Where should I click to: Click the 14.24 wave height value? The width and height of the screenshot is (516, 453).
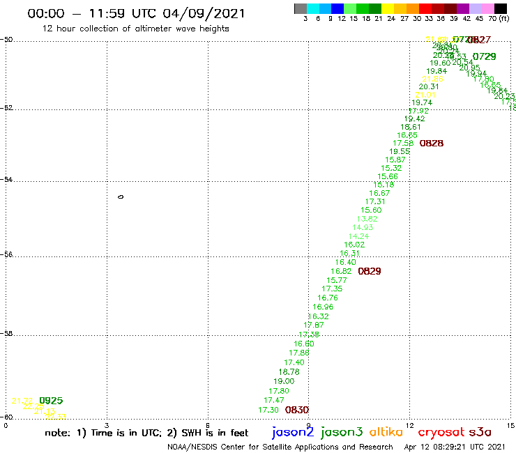[x=358, y=236]
